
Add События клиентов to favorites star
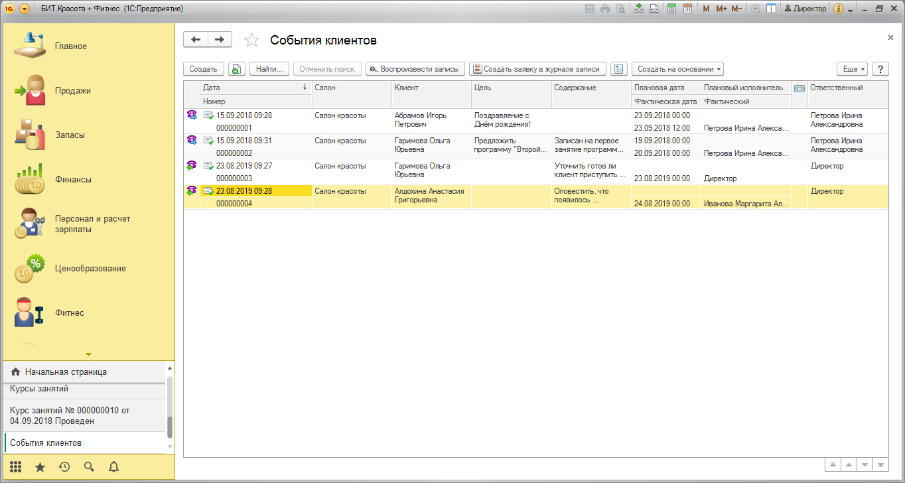point(251,40)
